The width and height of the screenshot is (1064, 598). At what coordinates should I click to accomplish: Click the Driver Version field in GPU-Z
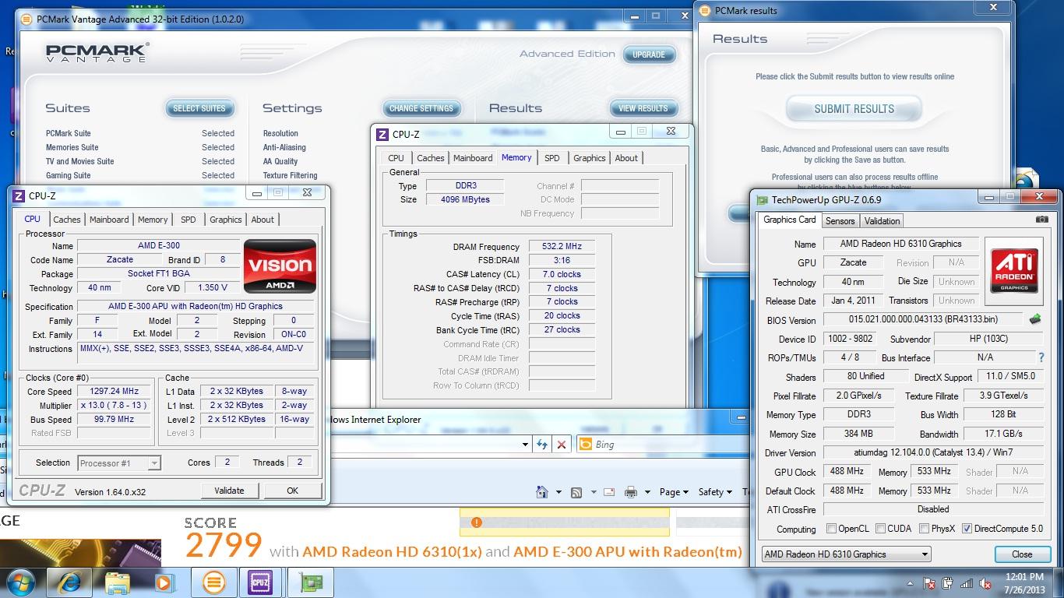click(x=933, y=452)
